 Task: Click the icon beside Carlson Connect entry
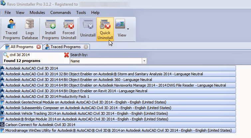click(2, 124)
